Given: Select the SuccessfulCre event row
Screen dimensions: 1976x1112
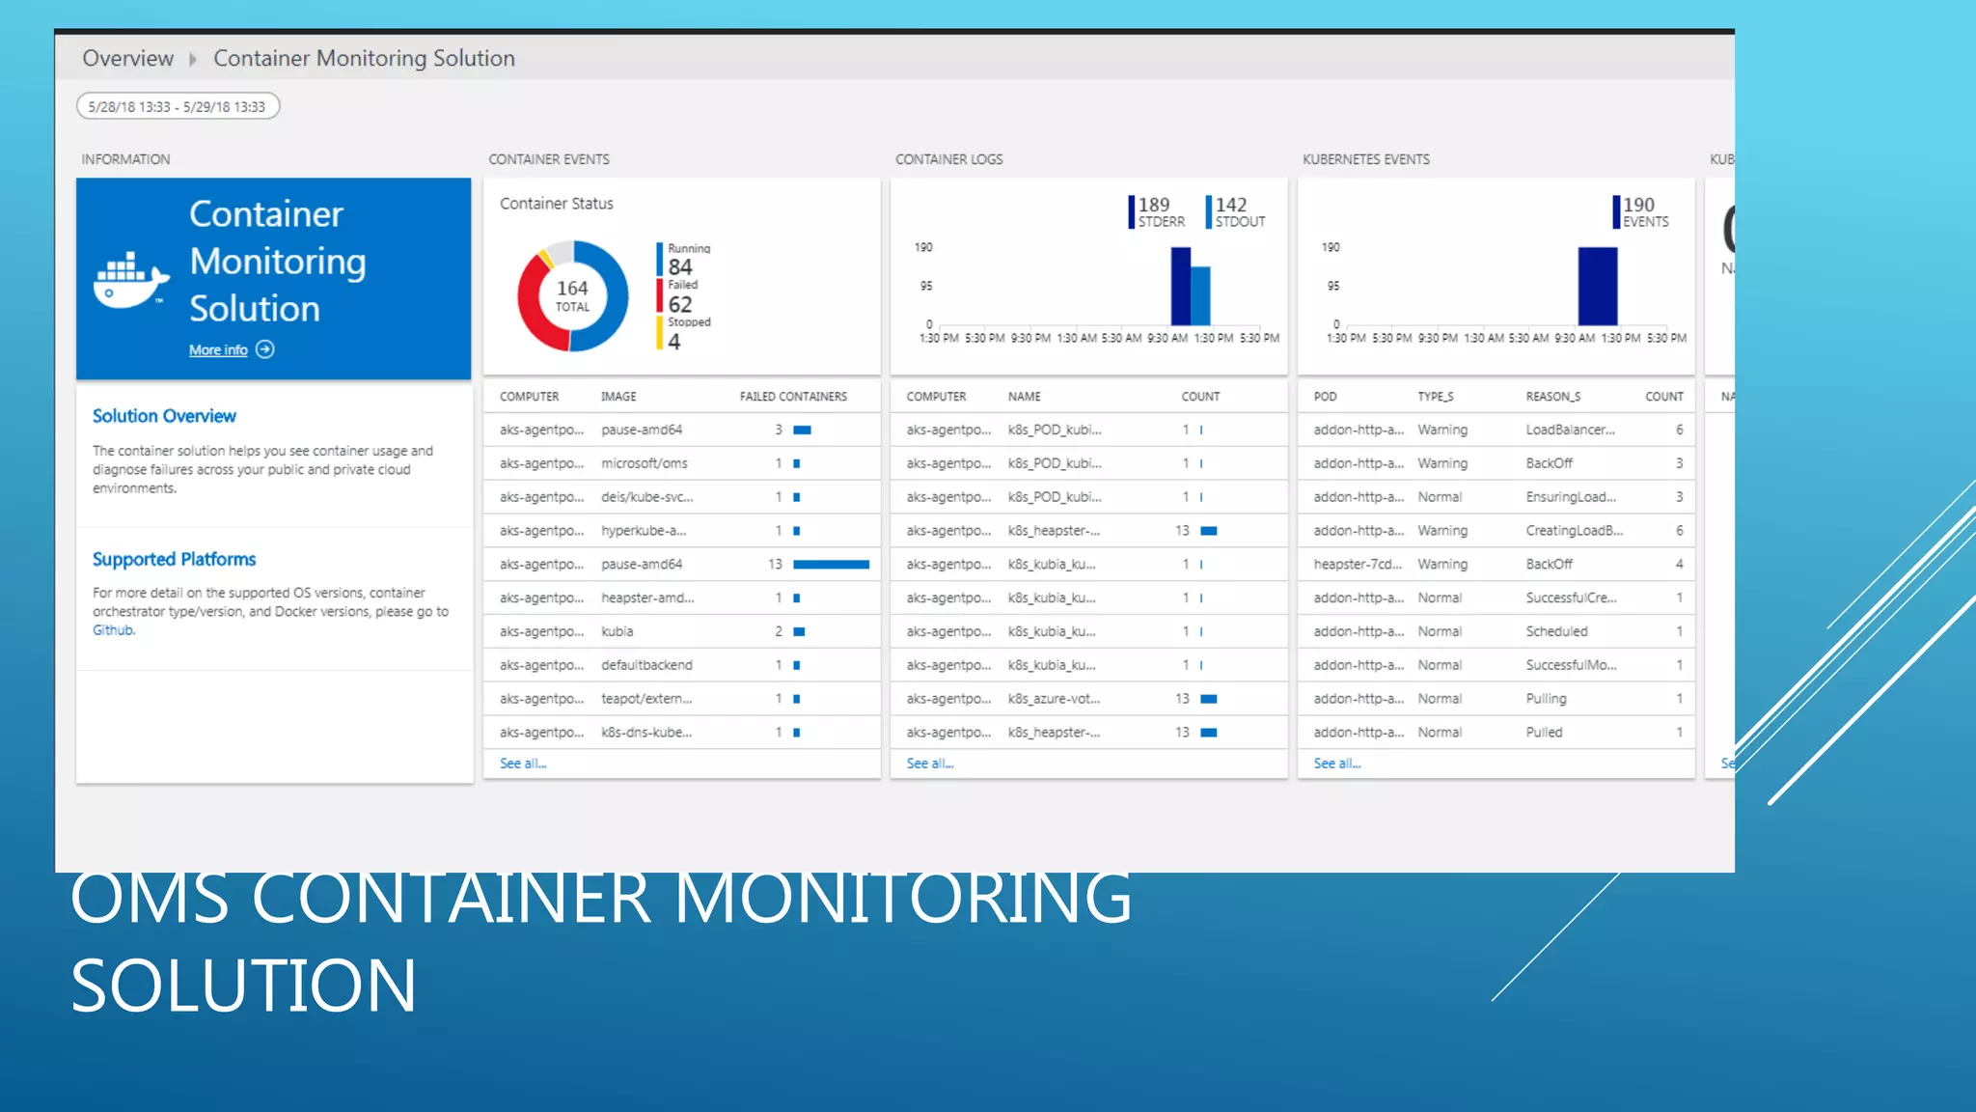Looking at the screenshot, I should point(1496,598).
